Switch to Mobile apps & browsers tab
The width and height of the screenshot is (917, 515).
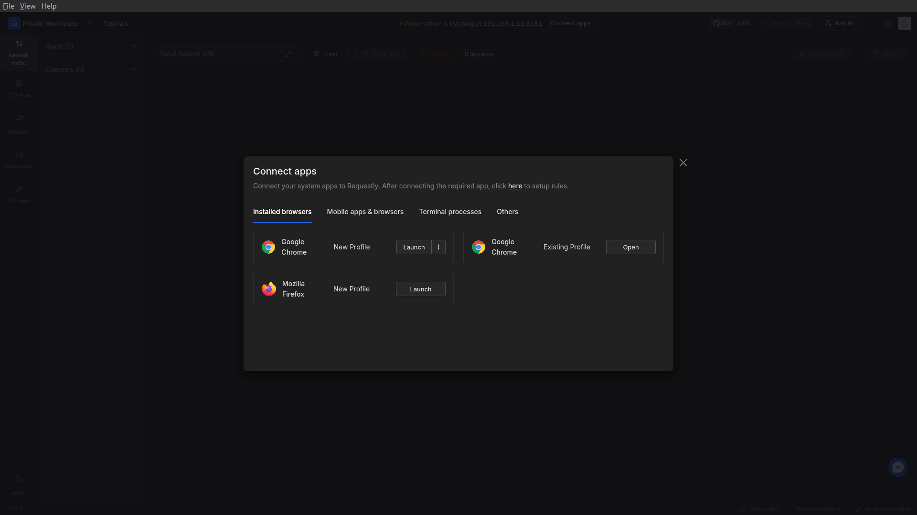365,212
